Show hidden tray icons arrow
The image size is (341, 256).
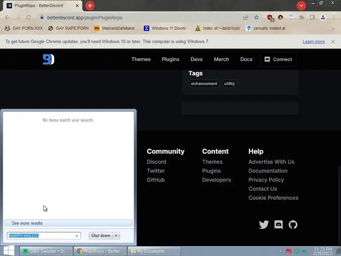click(x=280, y=251)
